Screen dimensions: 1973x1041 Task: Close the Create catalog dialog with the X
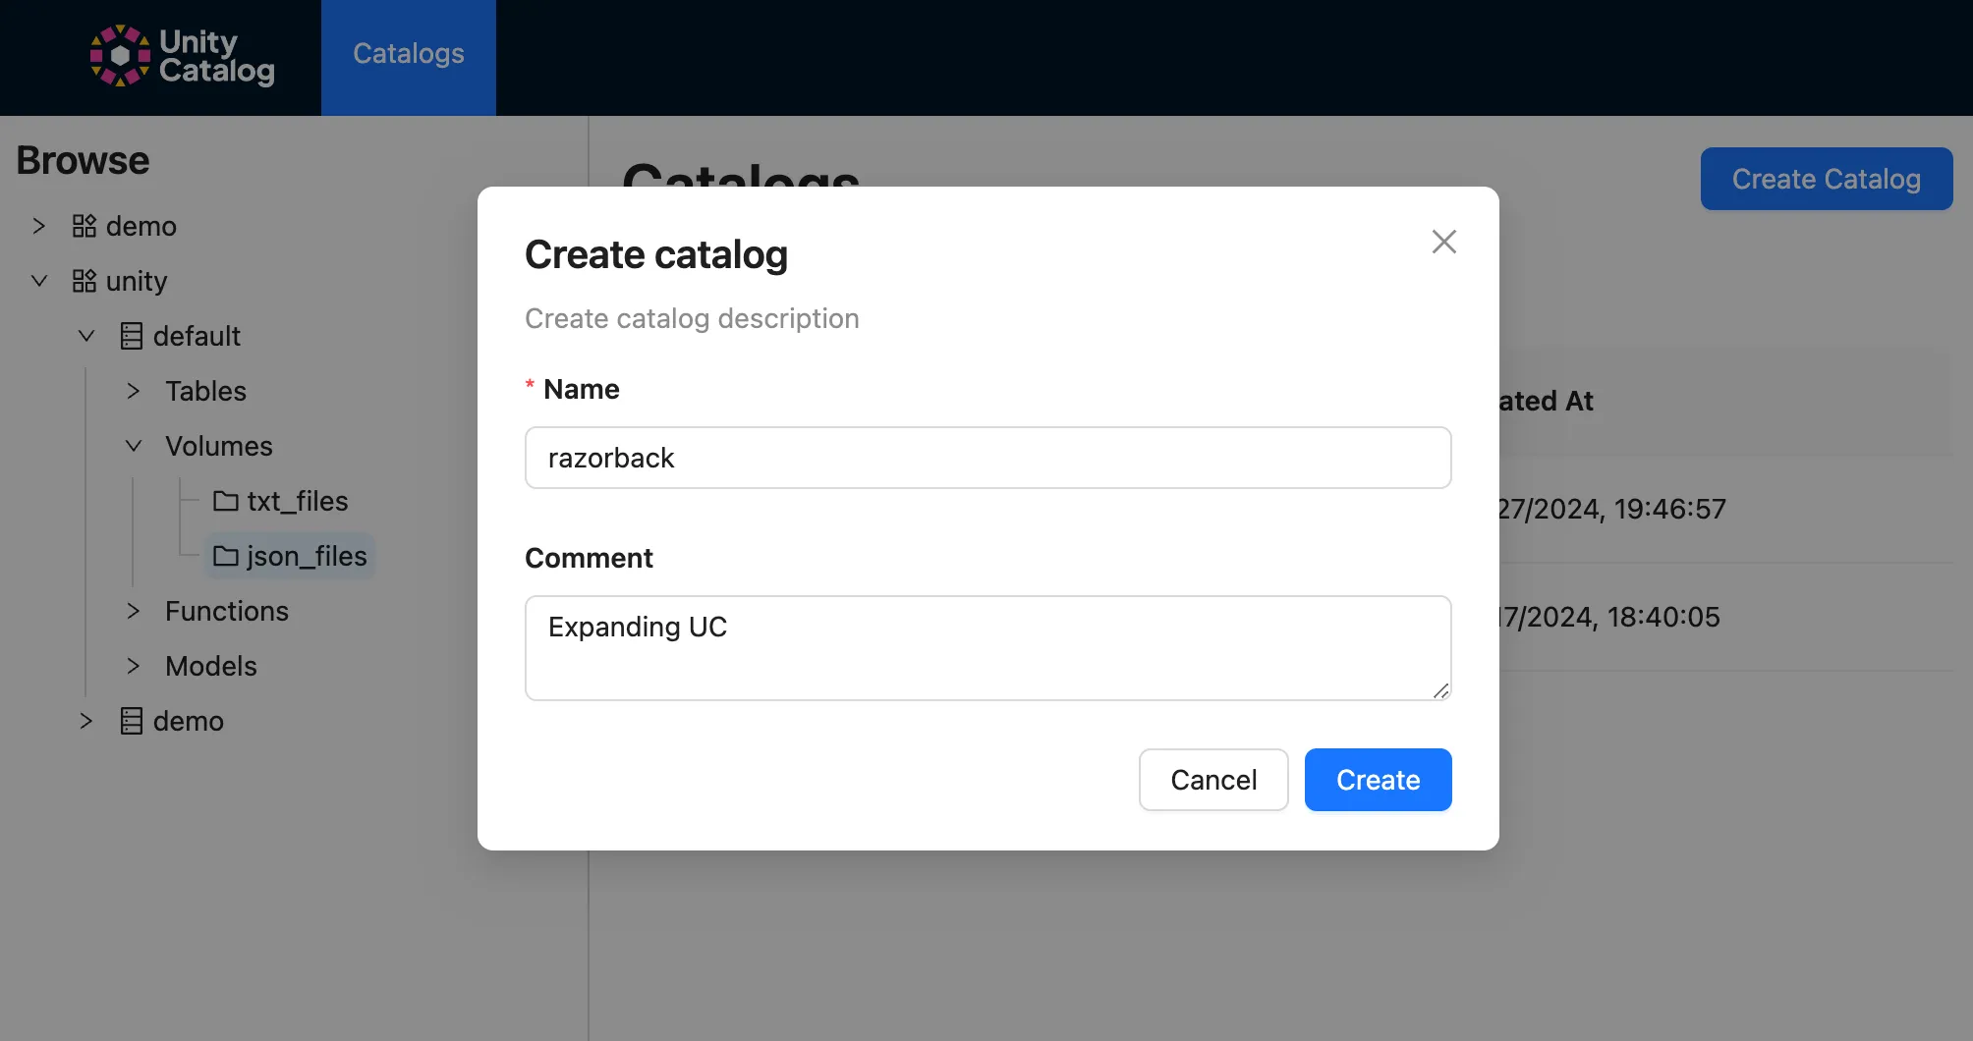(1443, 242)
